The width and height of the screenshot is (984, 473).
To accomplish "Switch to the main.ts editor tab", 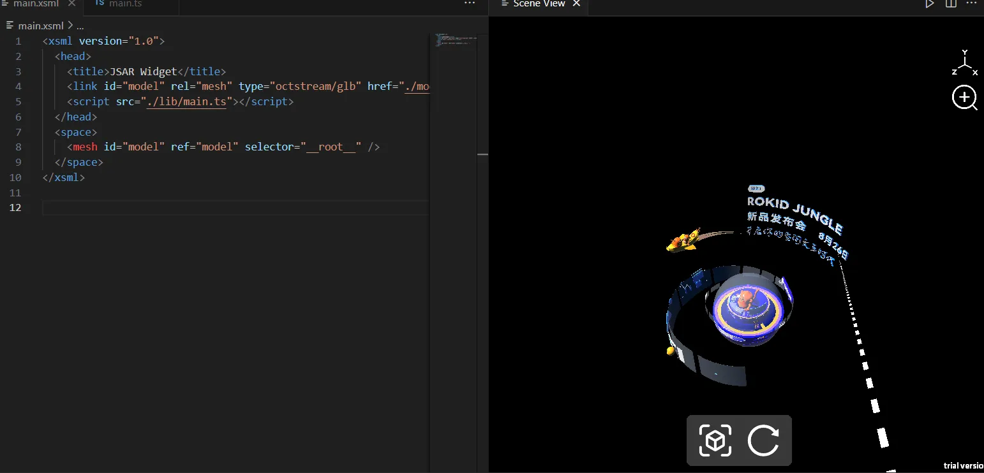I will tap(131, 5).
